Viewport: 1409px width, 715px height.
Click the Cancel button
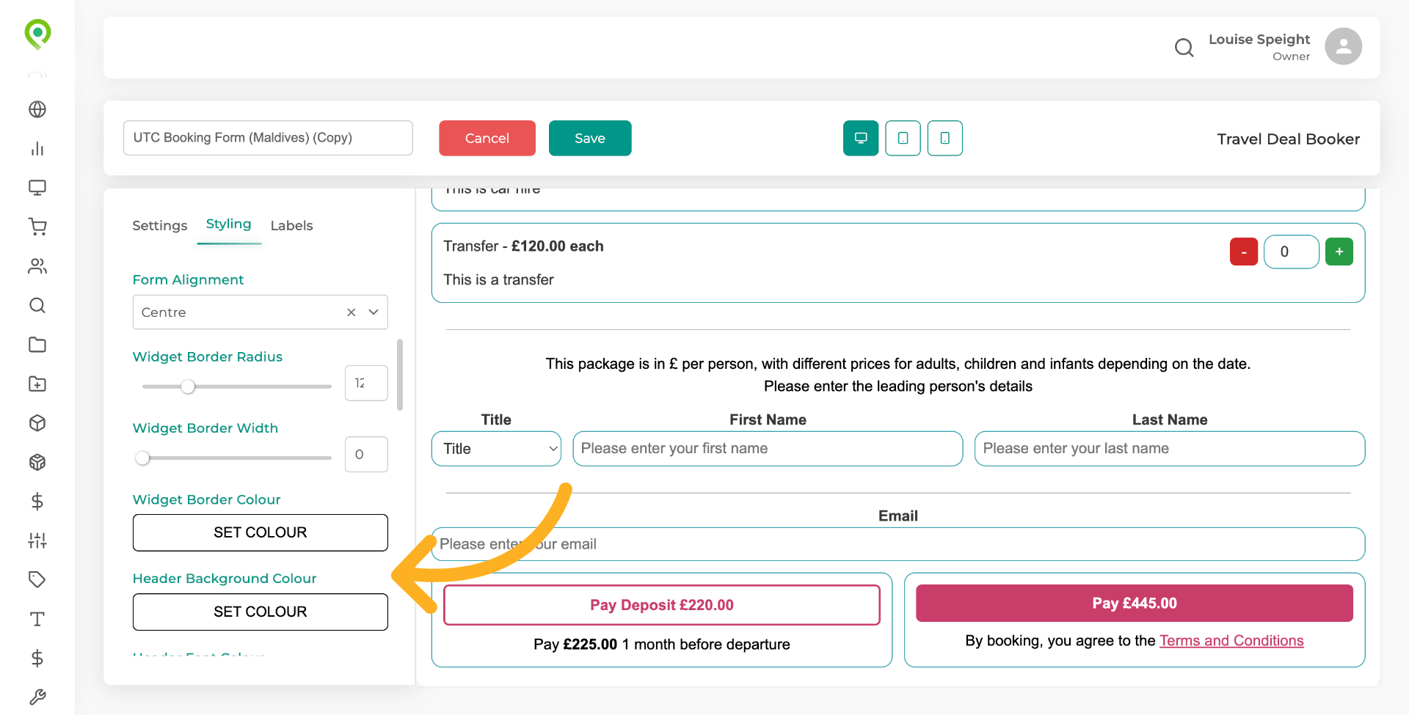[x=487, y=138]
